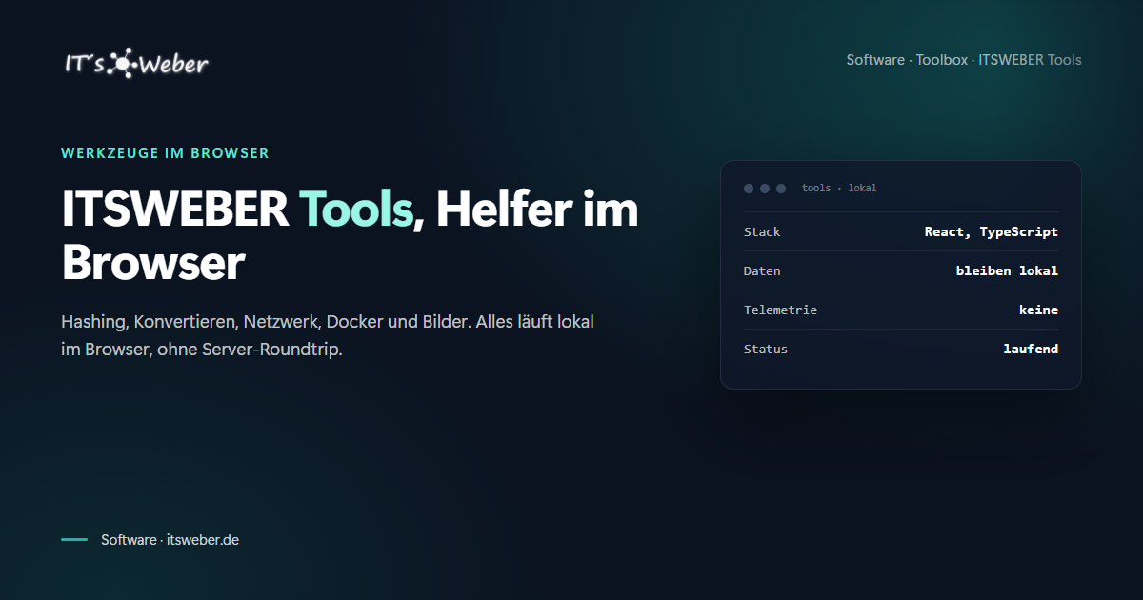The height and width of the screenshot is (600, 1143).
Task: Select the Stack row in the card
Action: 901,231
